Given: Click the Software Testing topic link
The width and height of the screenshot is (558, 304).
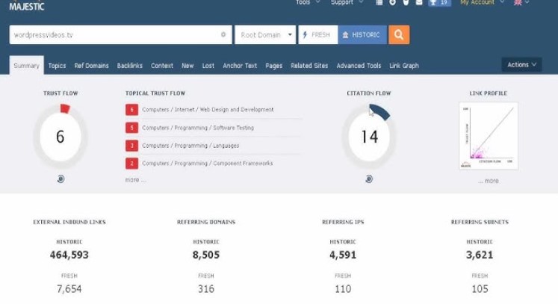Looking at the screenshot, I should coord(198,128).
